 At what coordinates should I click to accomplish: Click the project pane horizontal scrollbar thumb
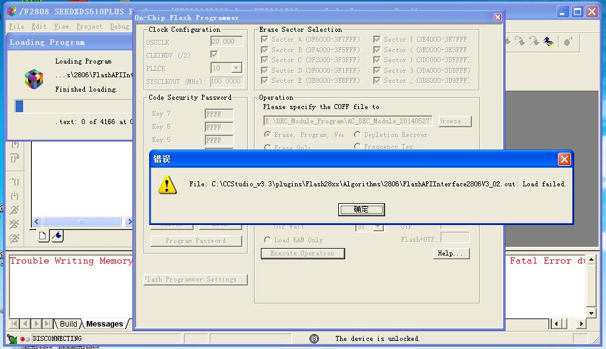point(82,222)
